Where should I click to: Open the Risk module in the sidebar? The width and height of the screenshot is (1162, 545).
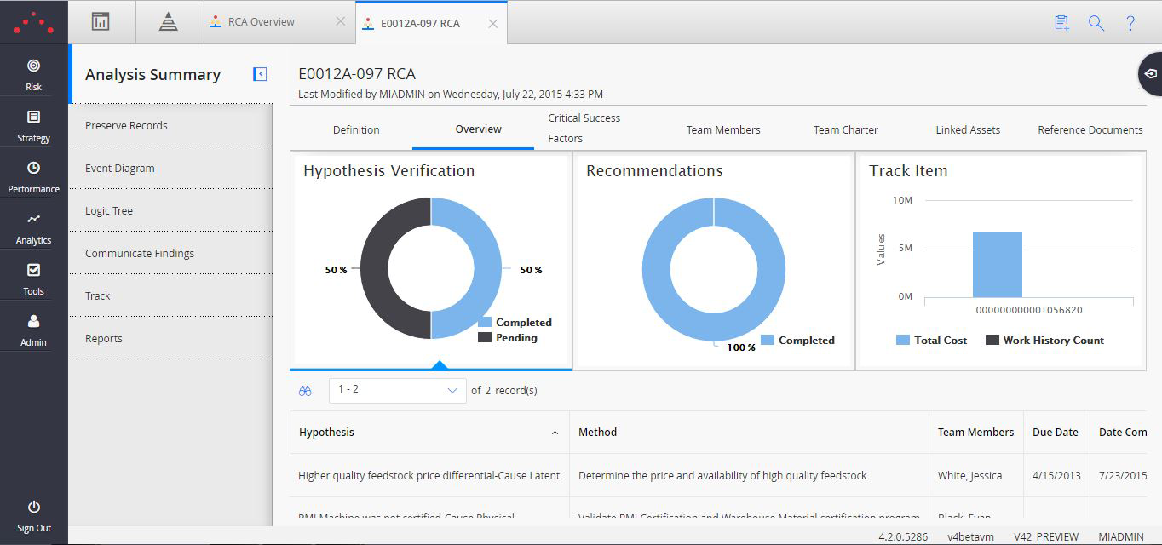[32, 72]
